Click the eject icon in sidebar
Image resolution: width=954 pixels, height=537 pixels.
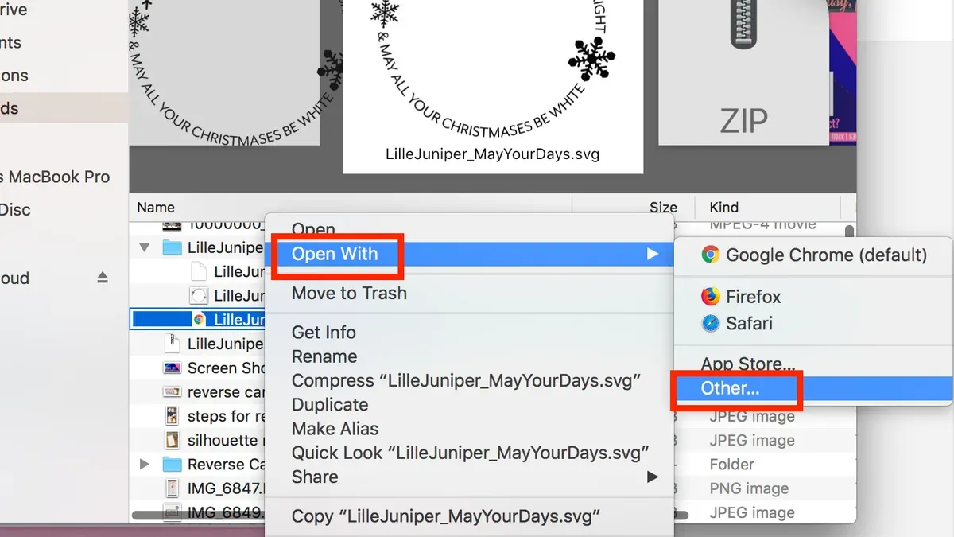coord(103,278)
